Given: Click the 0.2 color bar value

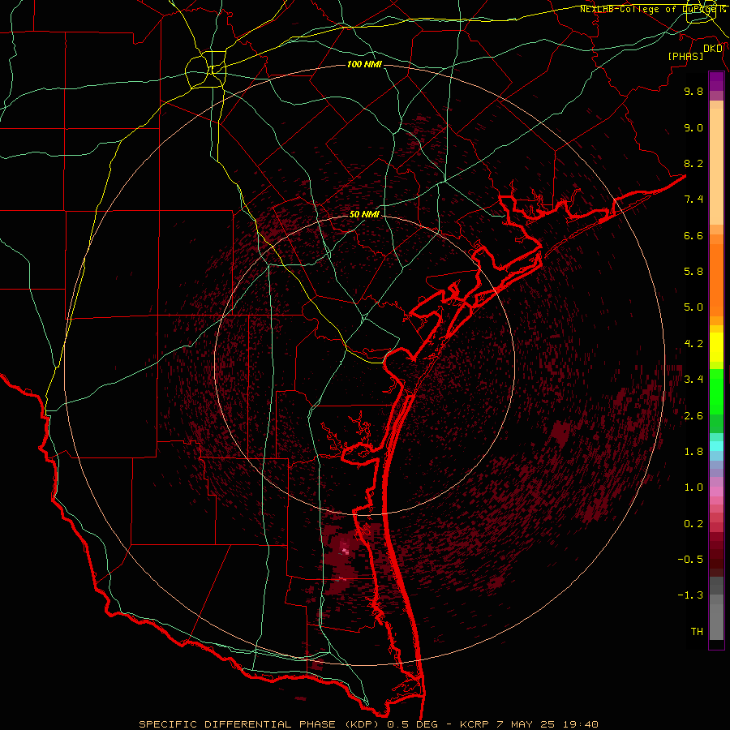Looking at the screenshot, I should click(693, 524).
